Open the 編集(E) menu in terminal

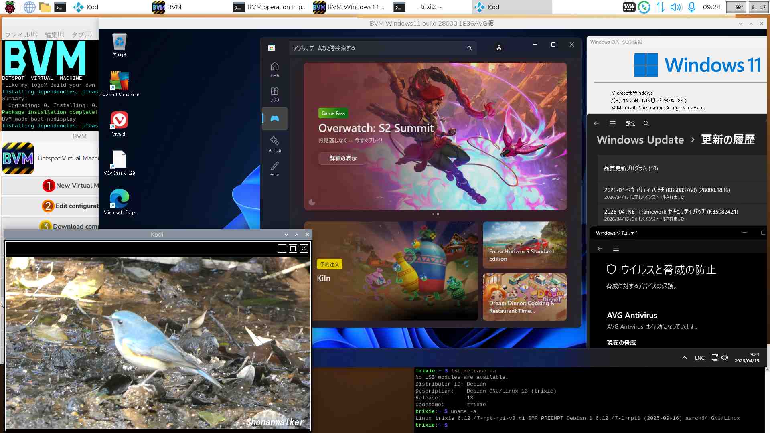click(x=54, y=34)
